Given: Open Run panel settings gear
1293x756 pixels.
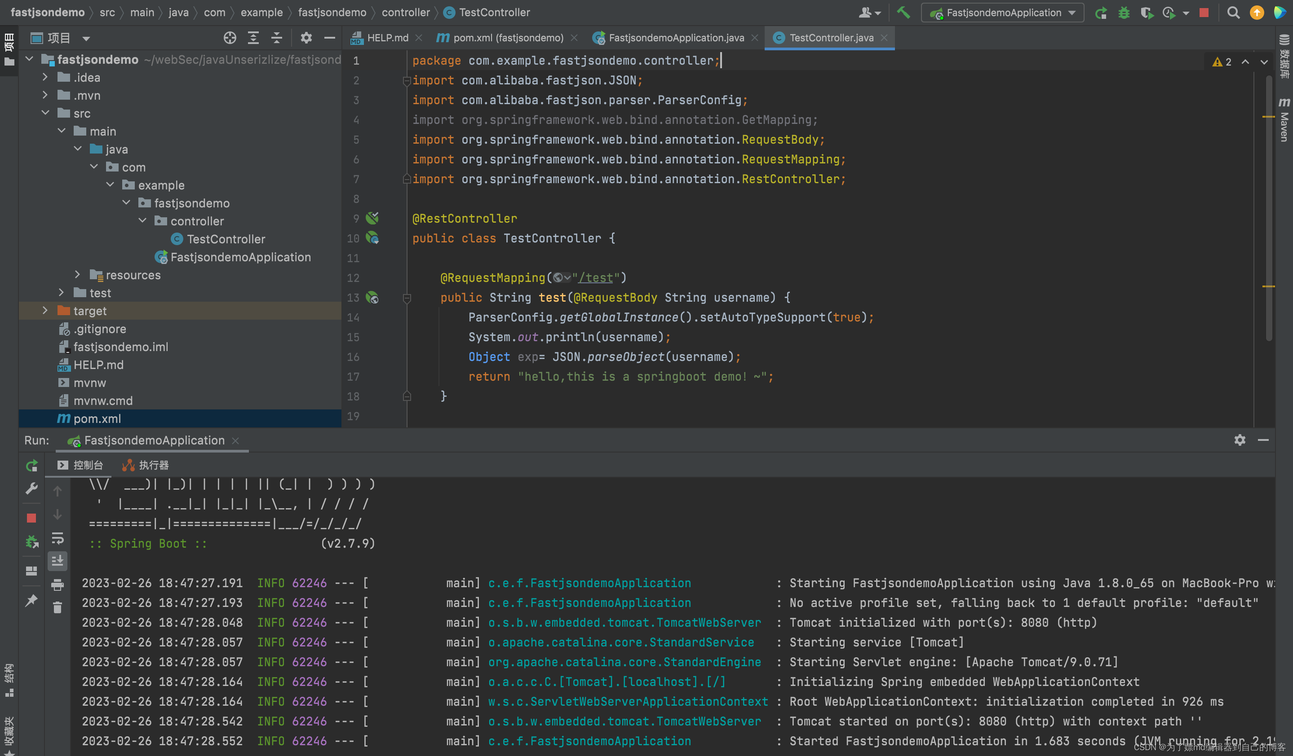Looking at the screenshot, I should coord(1240,440).
